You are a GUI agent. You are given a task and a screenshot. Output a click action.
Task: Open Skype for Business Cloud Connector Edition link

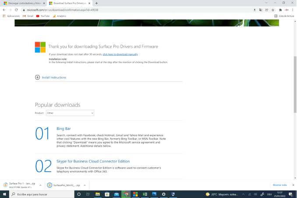(x=93, y=161)
